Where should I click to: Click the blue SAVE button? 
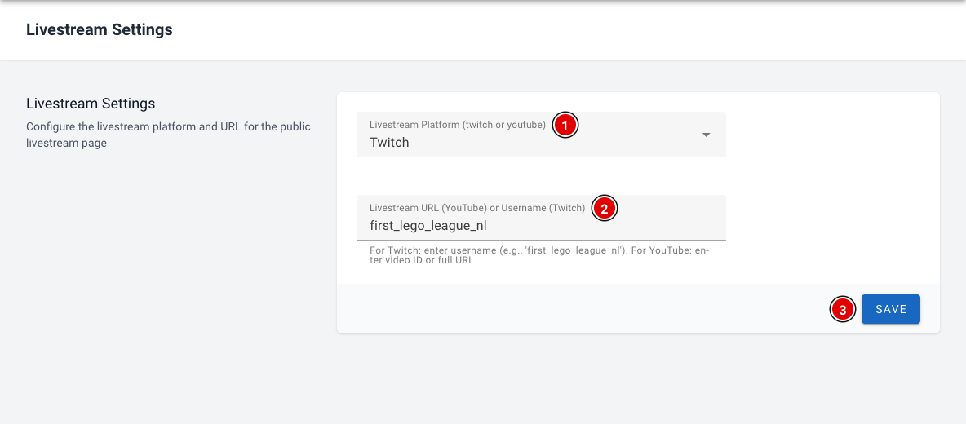pyautogui.click(x=890, y=309)
